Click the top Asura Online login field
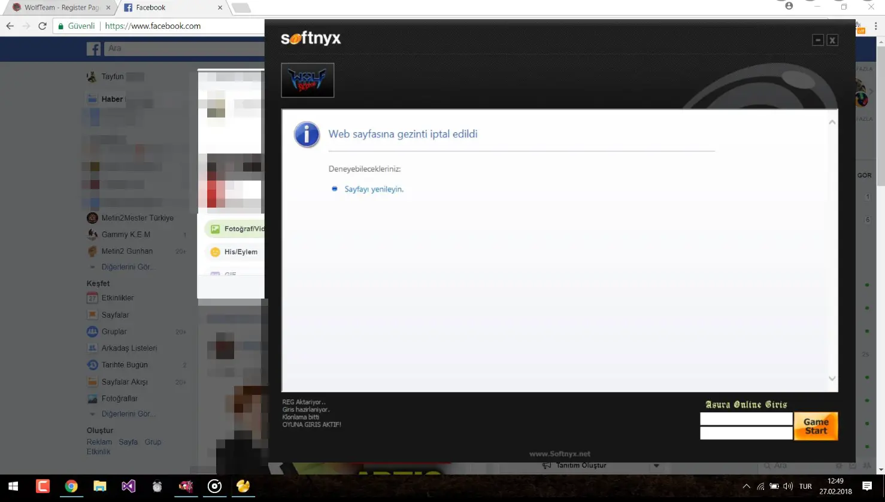885x502 pixels. 746,419
